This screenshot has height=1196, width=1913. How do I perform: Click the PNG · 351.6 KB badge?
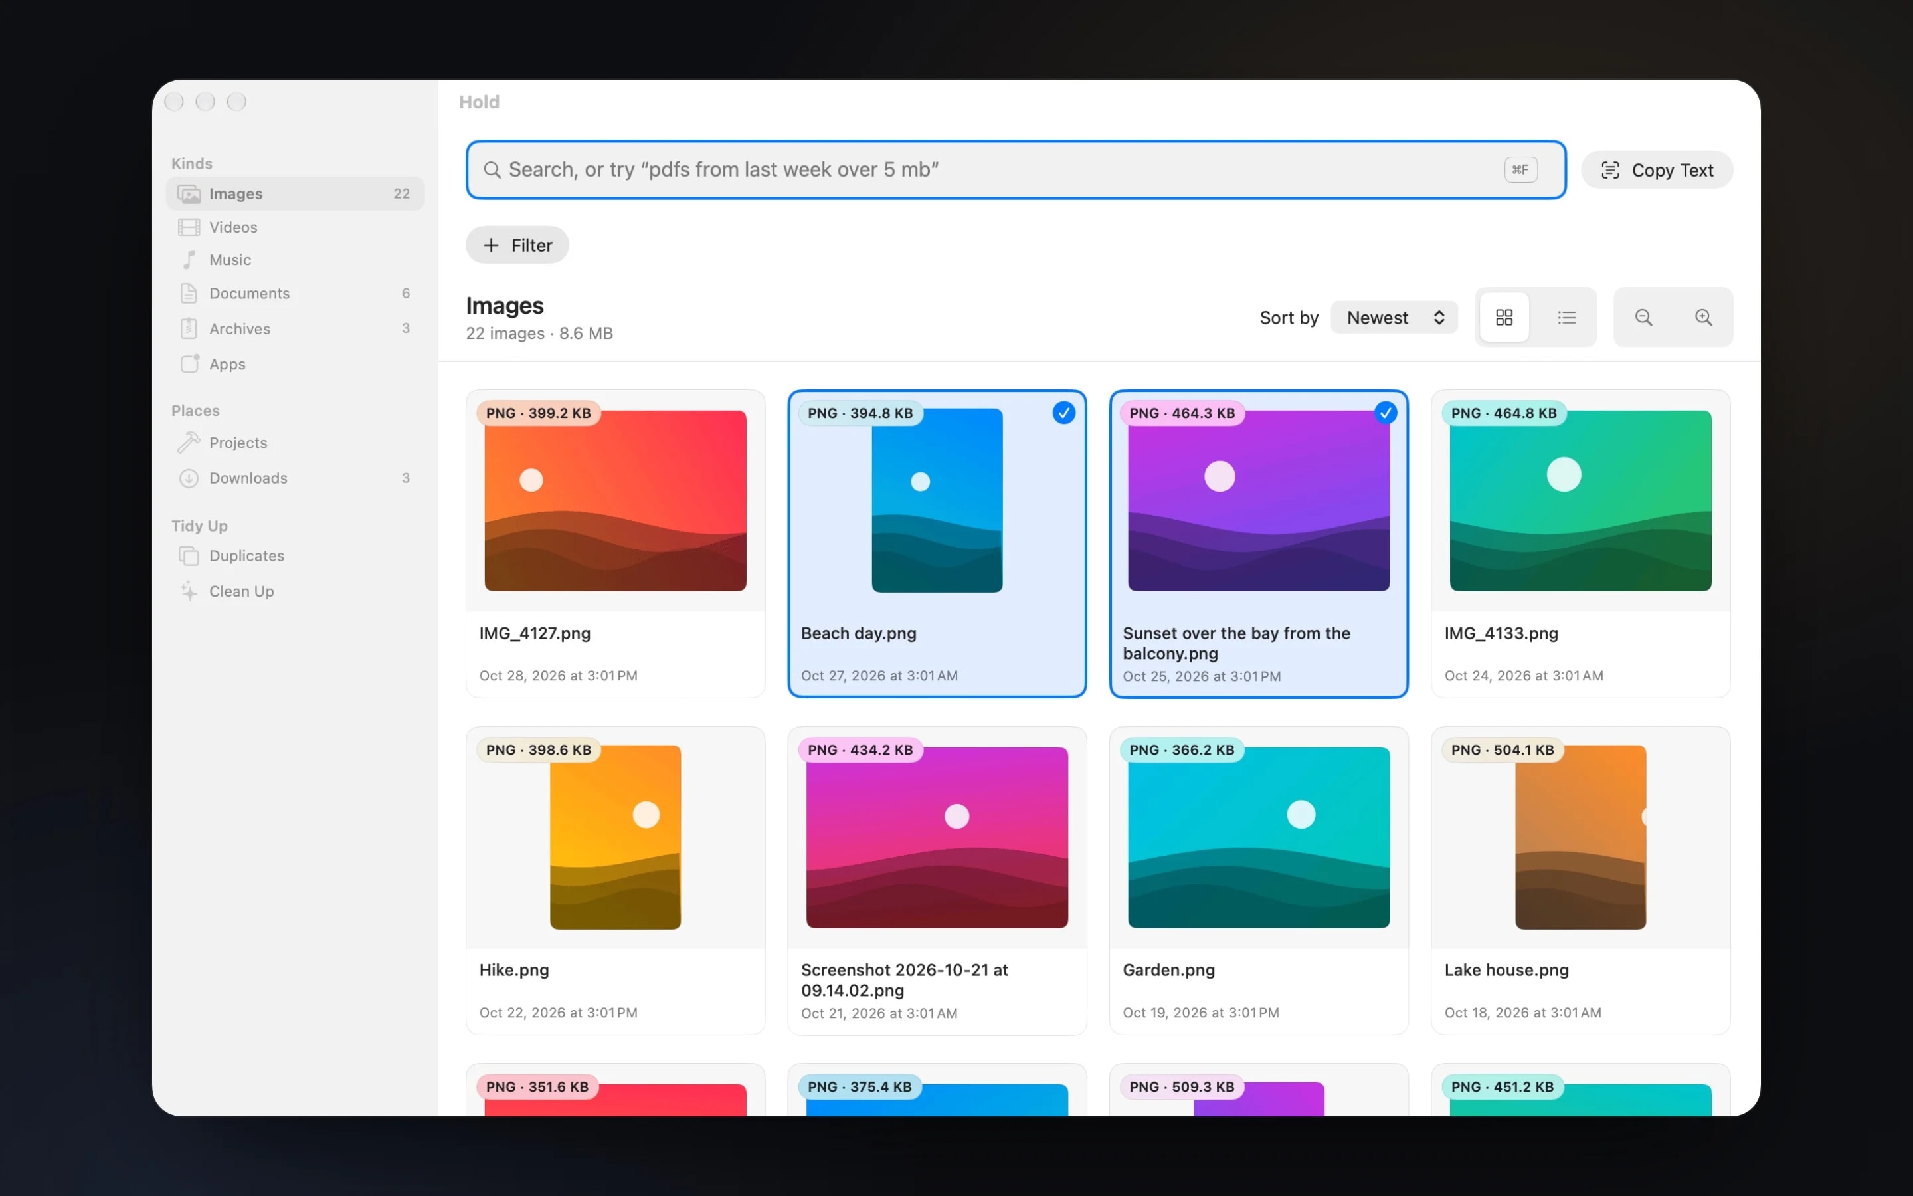[x=537, y=1087]
